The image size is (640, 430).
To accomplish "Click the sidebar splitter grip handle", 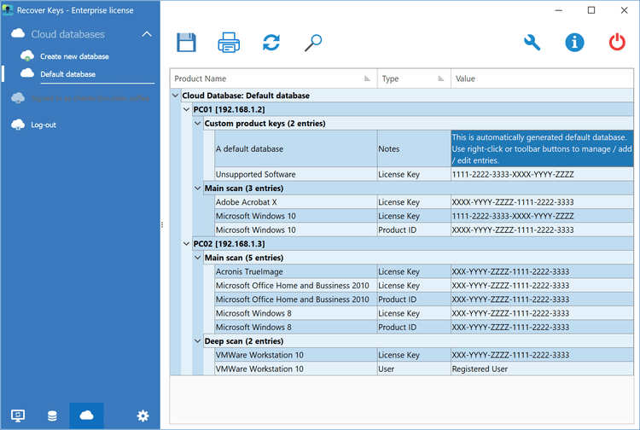I will 162,224.
